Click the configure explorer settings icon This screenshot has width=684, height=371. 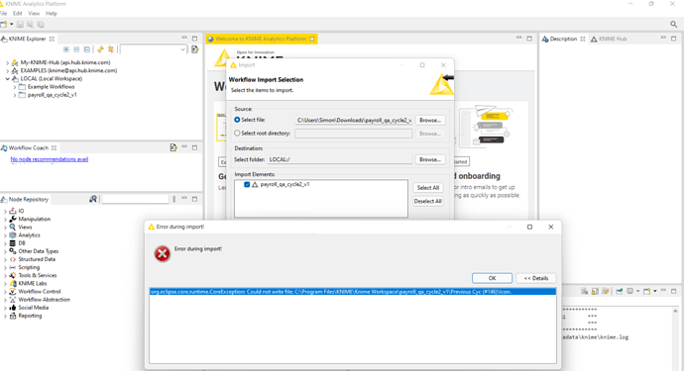194,49
